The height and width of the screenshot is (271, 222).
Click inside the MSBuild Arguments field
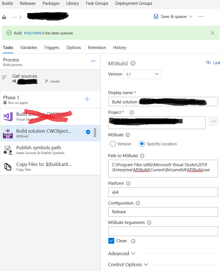pyautogui.click(x=163, y=231)
